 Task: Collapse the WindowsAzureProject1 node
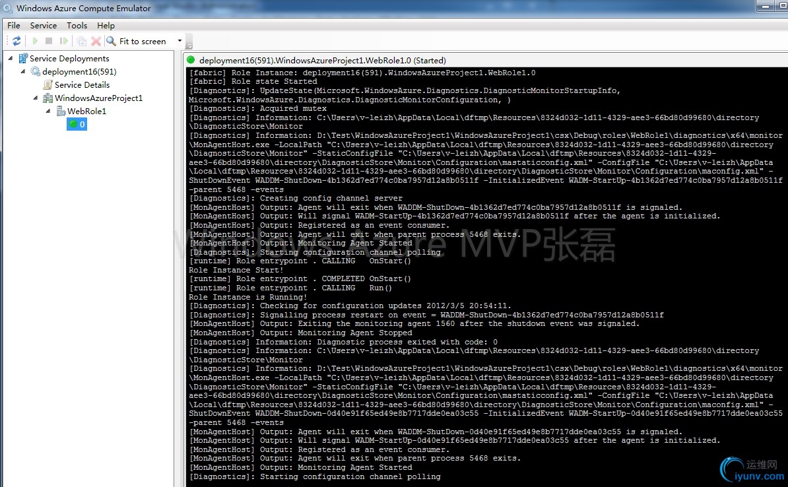tap(36, 98)
